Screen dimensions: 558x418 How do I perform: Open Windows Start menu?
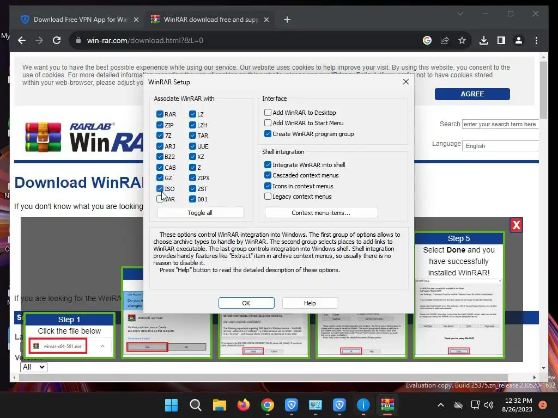pos(171,405)
